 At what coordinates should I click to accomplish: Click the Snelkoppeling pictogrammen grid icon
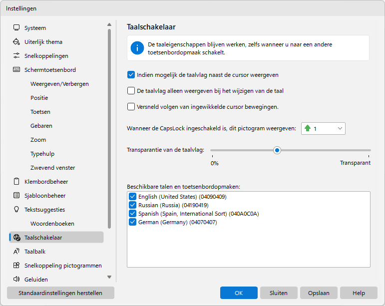tap(16, 266)
